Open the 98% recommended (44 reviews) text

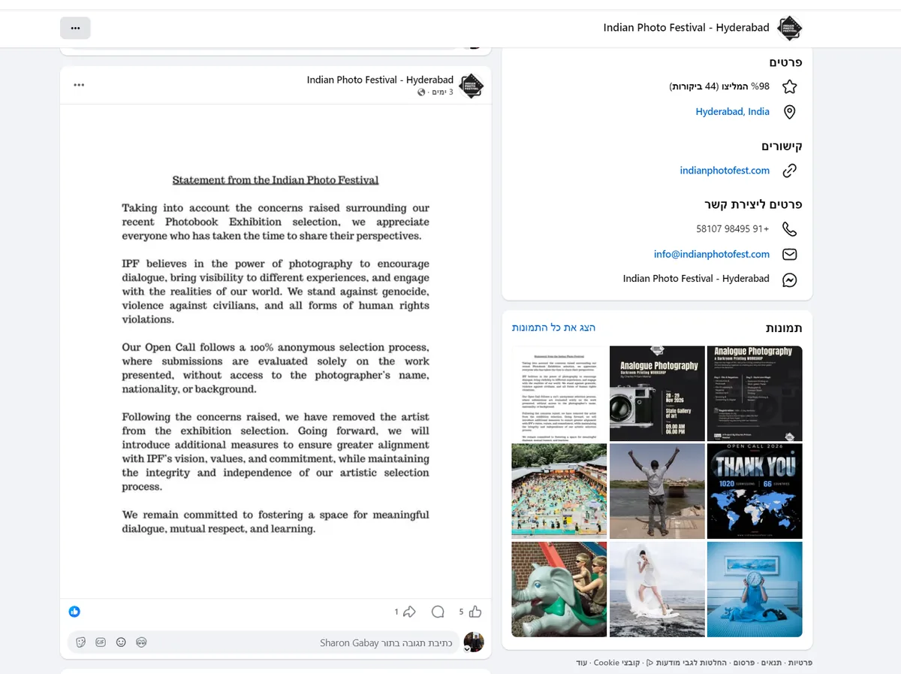719,86
